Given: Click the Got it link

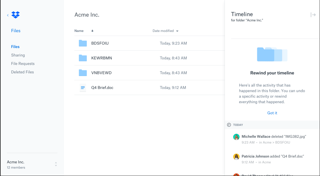Looking at the screenshot, I should [x=272, y=113].
